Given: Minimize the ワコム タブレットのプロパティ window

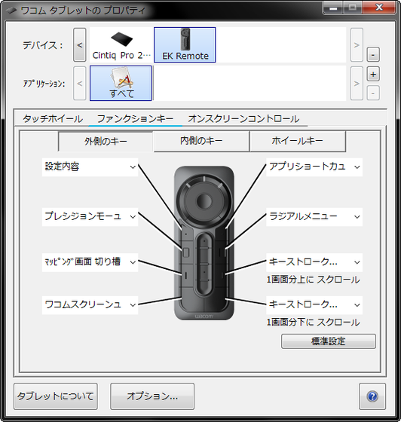Looking at the screenshot, I should pyautogui.click(x=333, y=8).
